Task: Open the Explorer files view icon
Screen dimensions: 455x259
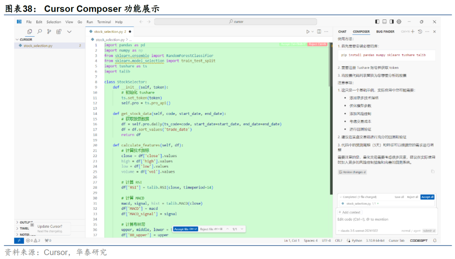Action: click(29, 32)
